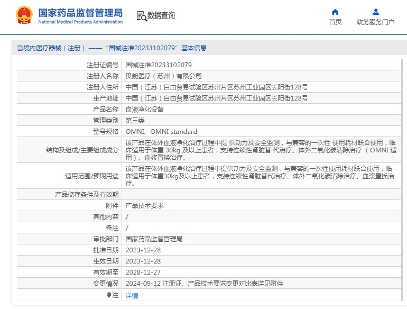Click the approval department 国家药品监督管理局 cell
407x309 pixels.
pos(154,239)
